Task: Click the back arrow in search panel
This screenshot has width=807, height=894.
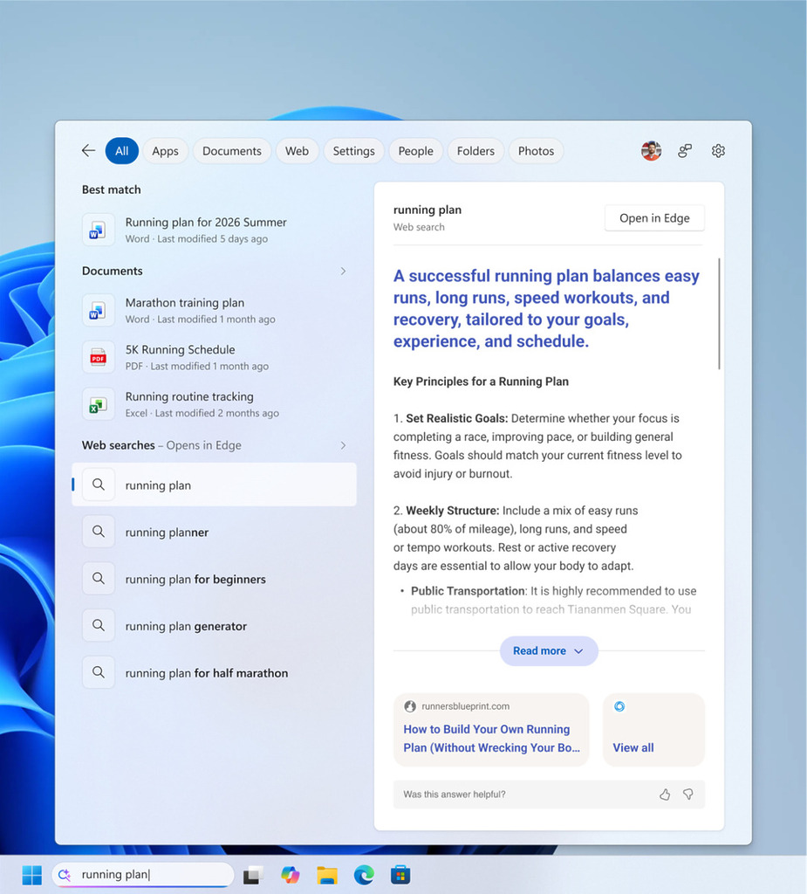Action: [88, 150]
